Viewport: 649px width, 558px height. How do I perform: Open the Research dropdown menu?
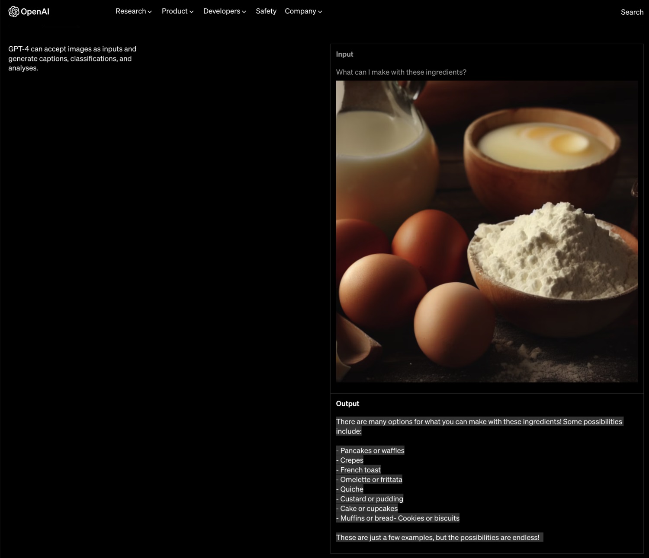tap(134, 11)
